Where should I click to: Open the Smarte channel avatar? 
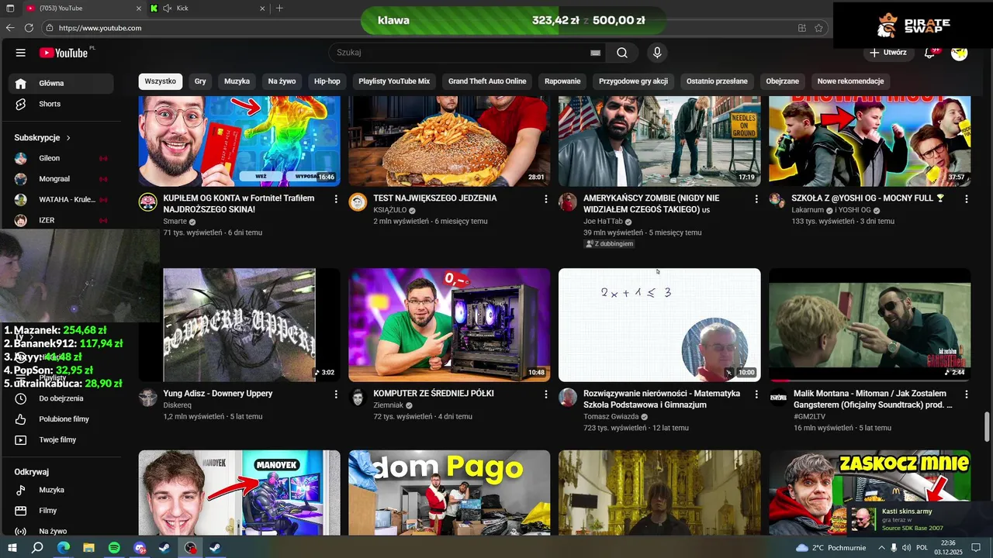click(148, 203)
